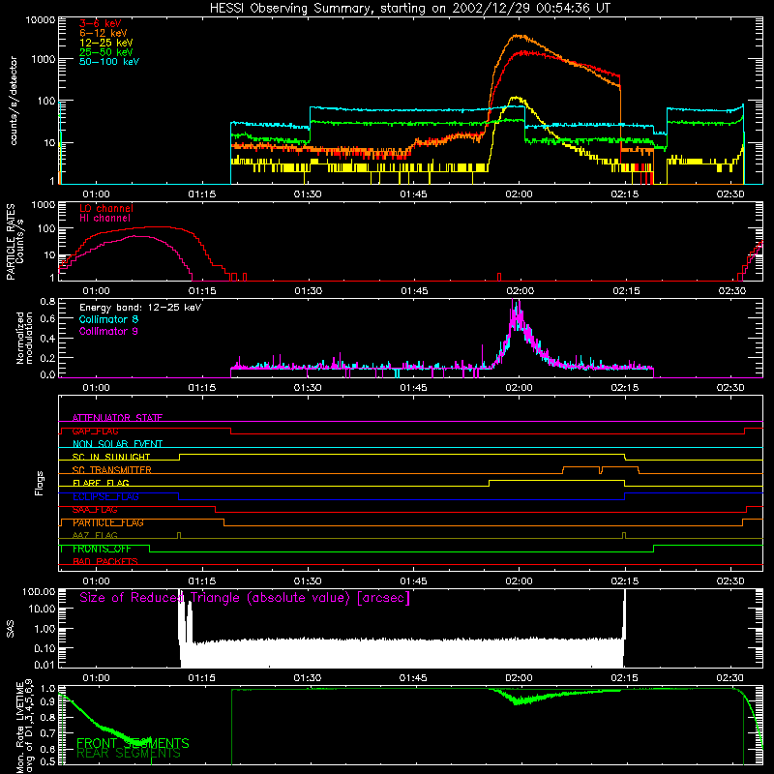The image size is (774, 774).
Task: Click the Normalized modulation axis label
Action: coord(24,338)
